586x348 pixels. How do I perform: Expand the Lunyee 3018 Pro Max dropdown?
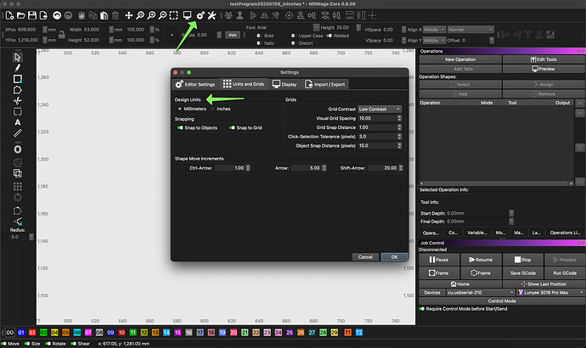(549, 292)
